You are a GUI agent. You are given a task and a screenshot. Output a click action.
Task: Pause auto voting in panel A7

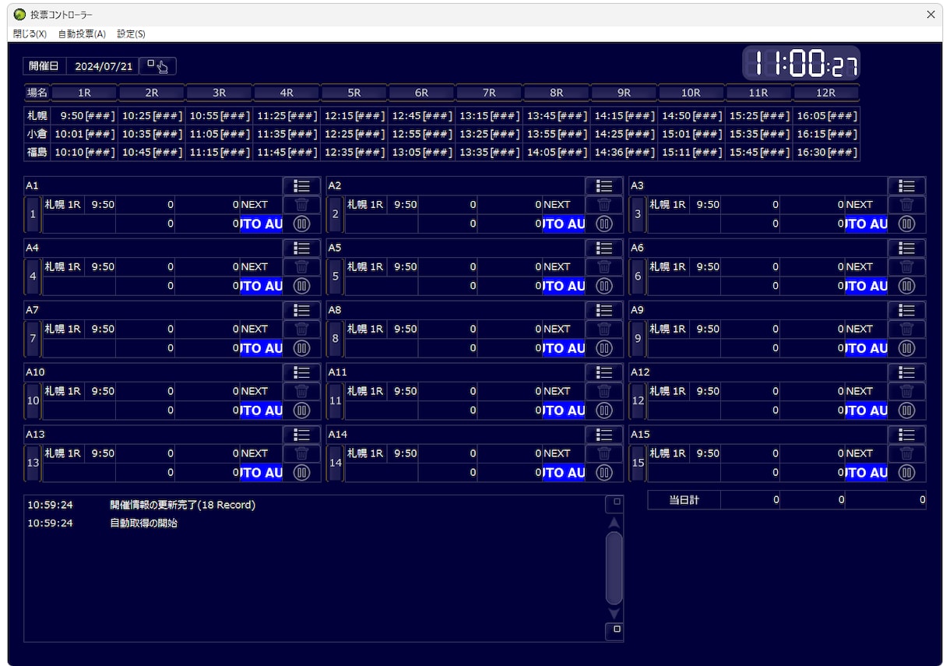(301, 348)
